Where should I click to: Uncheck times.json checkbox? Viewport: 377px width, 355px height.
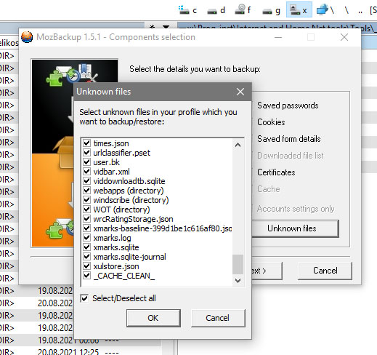point(86,143)
